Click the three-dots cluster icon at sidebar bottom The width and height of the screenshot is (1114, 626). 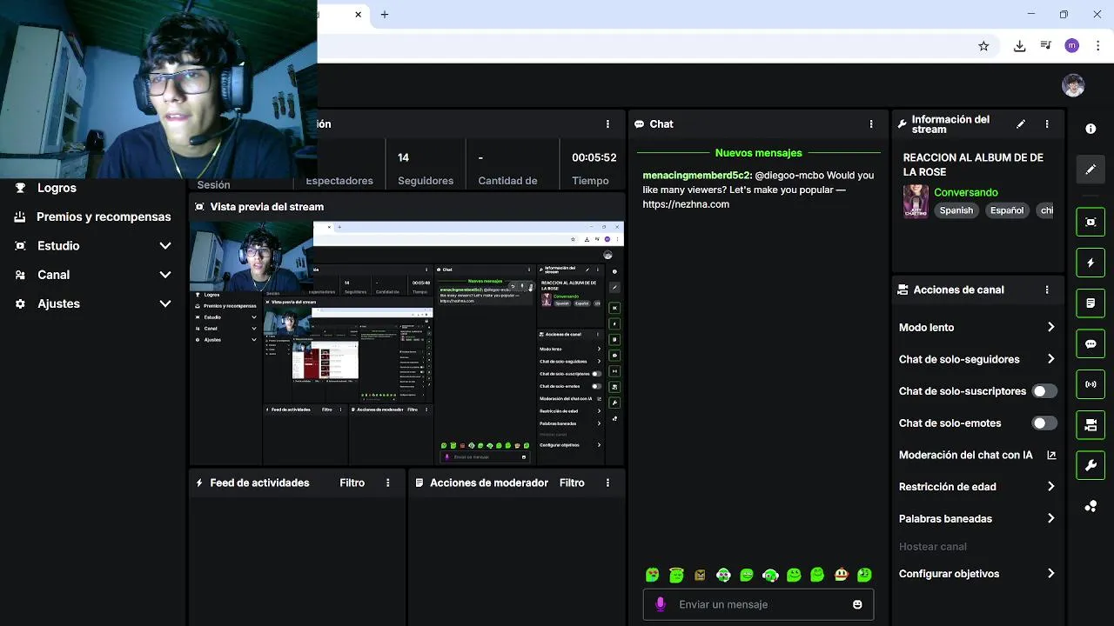tap(1091, 506)
